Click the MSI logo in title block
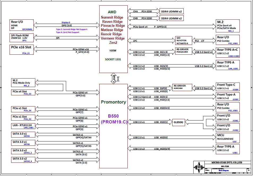The width and height of the screenshot is (253, 176). (199, 167)
